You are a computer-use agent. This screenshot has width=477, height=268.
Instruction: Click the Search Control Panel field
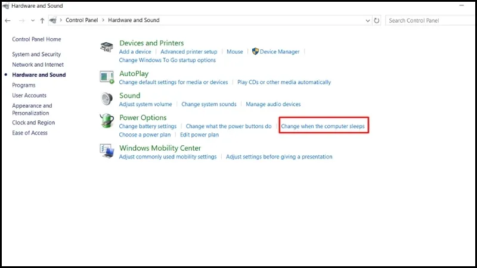[x=426, y=20]
